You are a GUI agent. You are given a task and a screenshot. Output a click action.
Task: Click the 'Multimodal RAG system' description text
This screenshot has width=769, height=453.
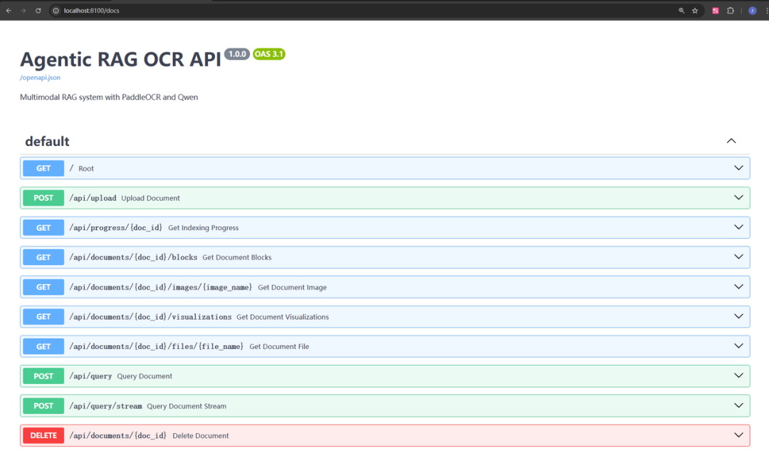tap(109, 97)
